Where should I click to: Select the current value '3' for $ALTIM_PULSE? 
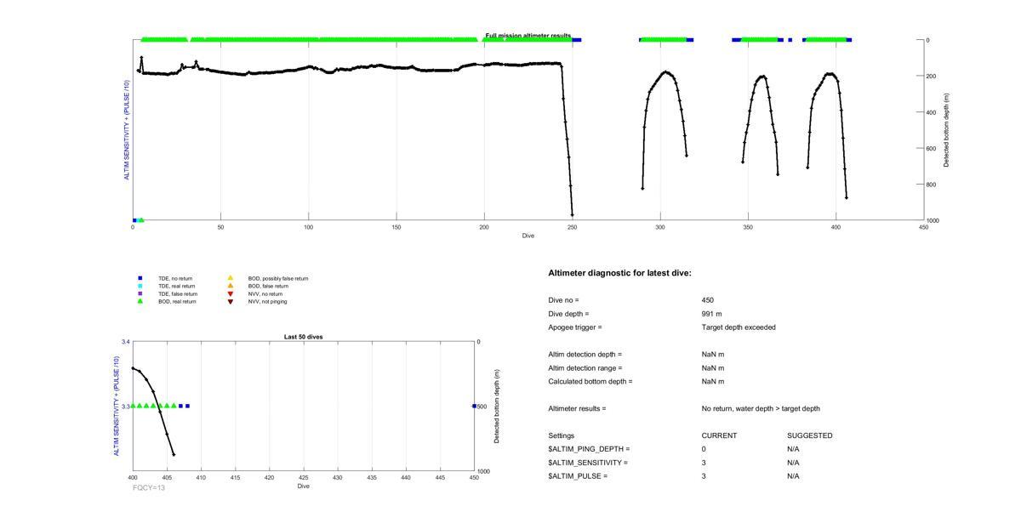(x=704, y=476)
